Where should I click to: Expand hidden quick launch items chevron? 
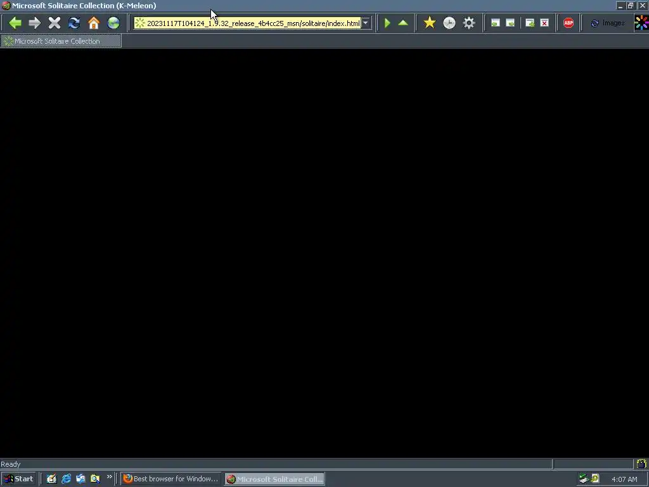109,477
